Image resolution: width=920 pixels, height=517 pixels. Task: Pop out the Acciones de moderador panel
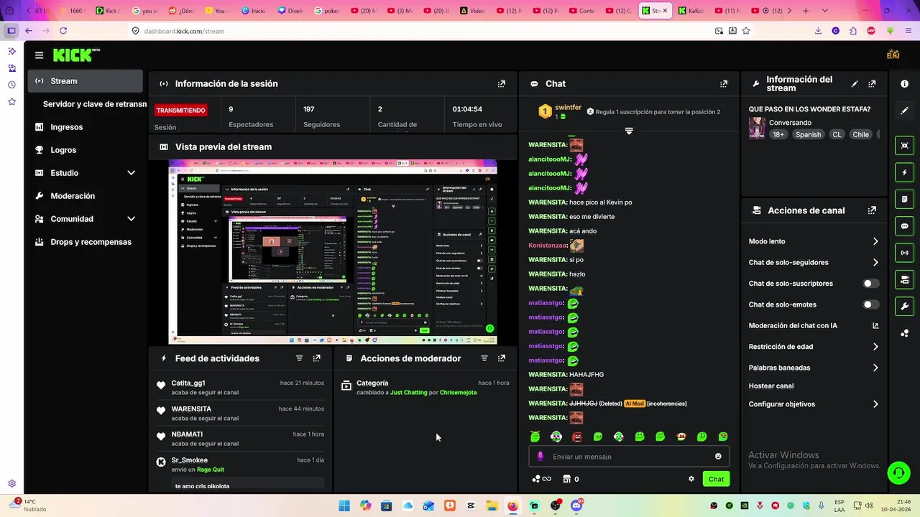502,358
